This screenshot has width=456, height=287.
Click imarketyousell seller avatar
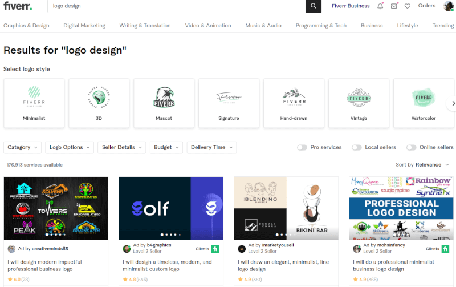click(x=242, y=249)
